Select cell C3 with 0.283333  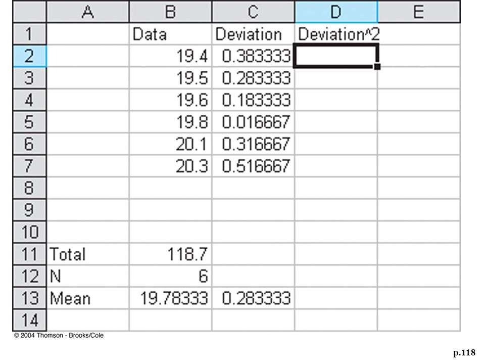click(x=253, y=78)
